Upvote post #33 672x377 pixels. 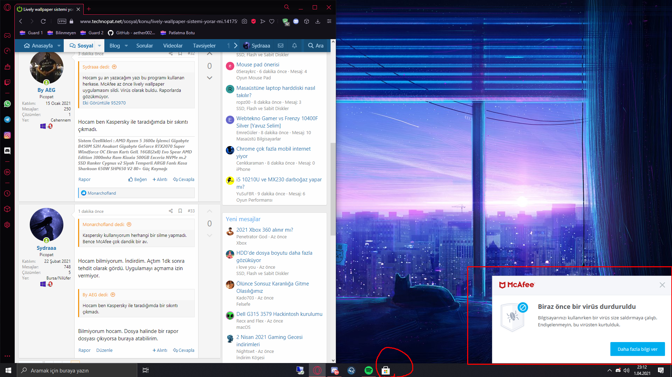209,211
